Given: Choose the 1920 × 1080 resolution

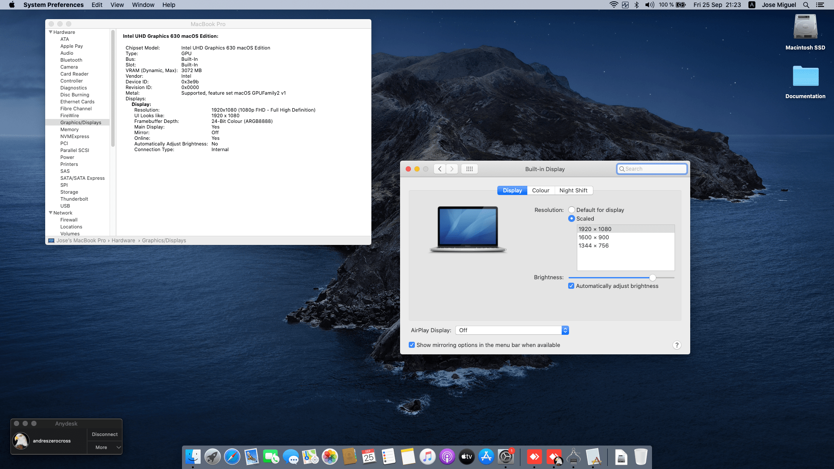Looking at the screenshot, I should pos(626,229).
